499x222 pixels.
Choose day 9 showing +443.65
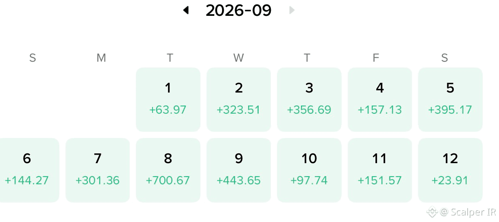pos(239,170)
